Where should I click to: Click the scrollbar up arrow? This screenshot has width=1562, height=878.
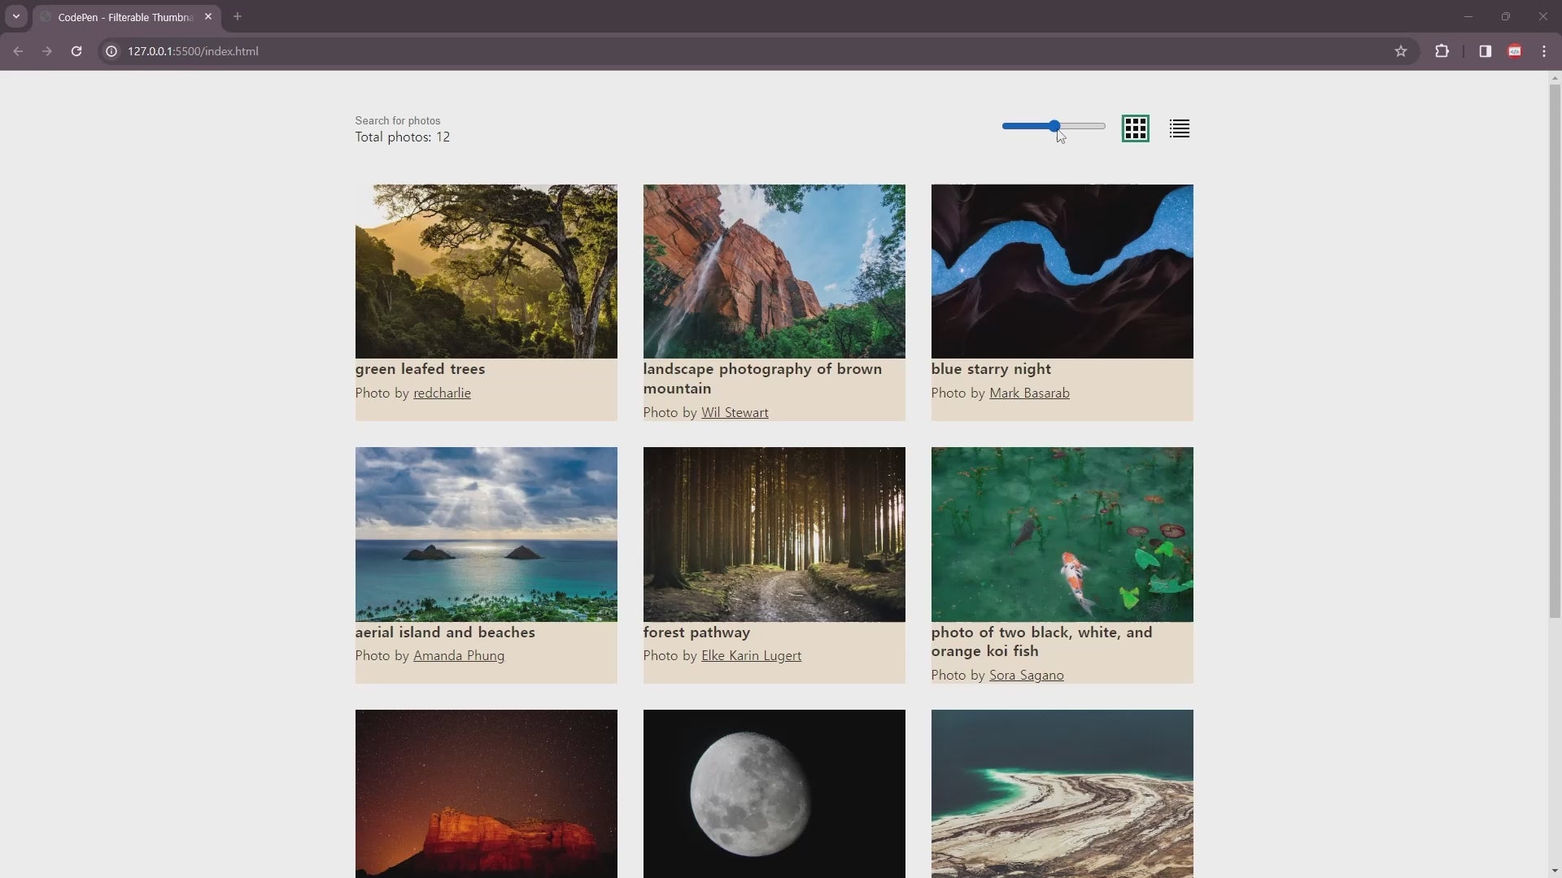tap(1555, 78)
